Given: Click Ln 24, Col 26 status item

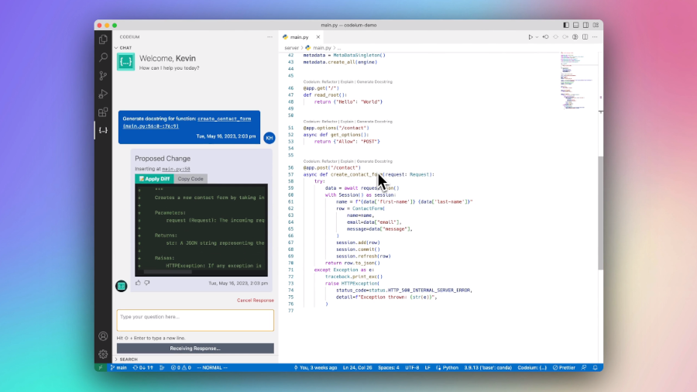Looking at the screenshot, I should tap(357, 367).
